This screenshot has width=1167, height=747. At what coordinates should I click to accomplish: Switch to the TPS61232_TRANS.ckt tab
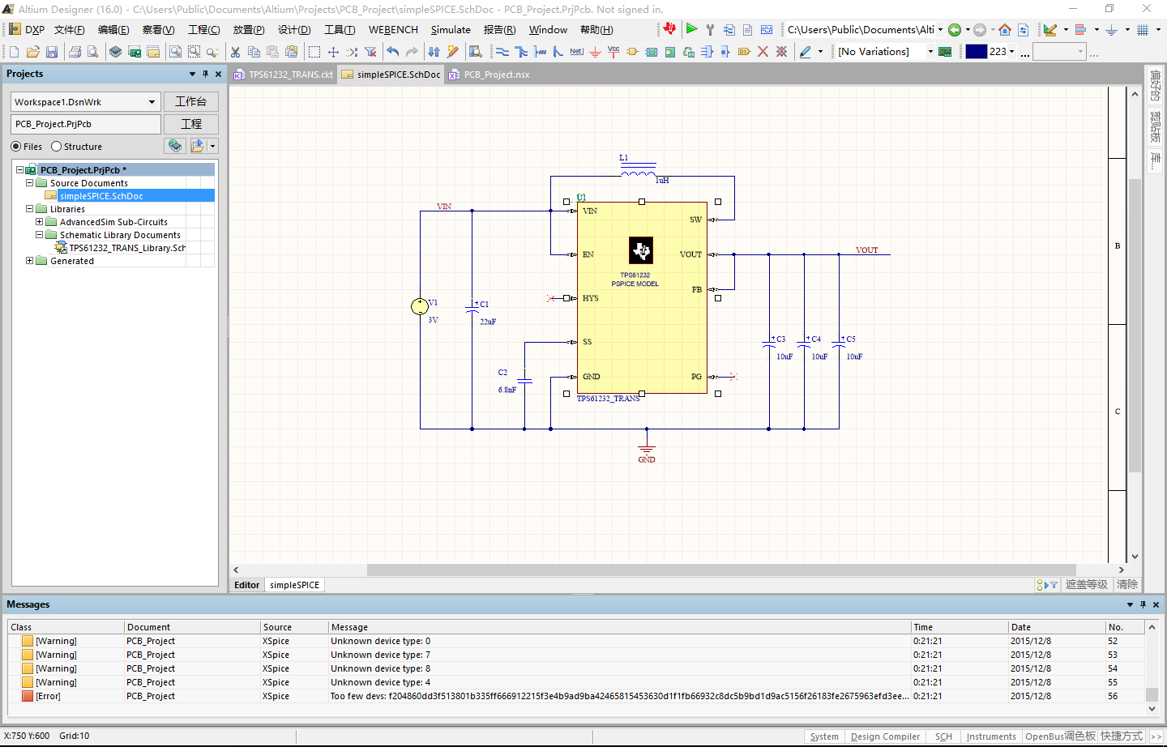[x=290, y=75]
